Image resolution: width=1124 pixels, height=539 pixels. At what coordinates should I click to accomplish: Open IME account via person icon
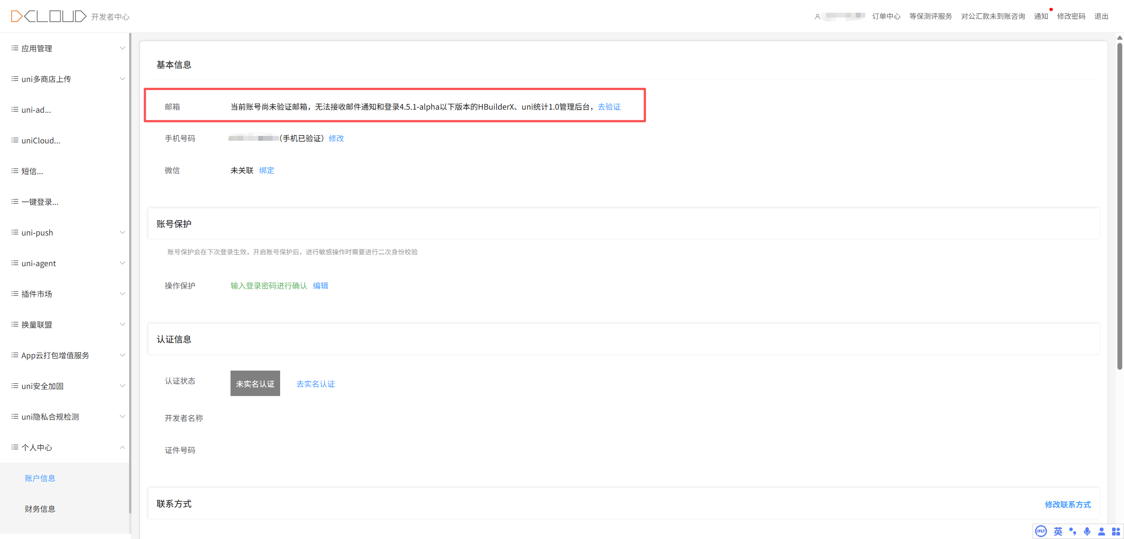(1102, 532)
